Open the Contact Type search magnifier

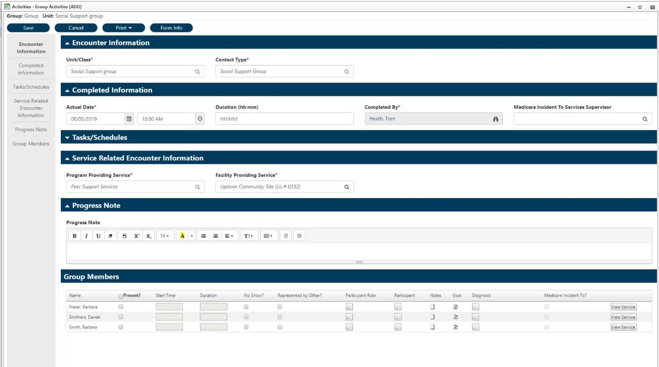pyautogui.click(x=346, y=71)
